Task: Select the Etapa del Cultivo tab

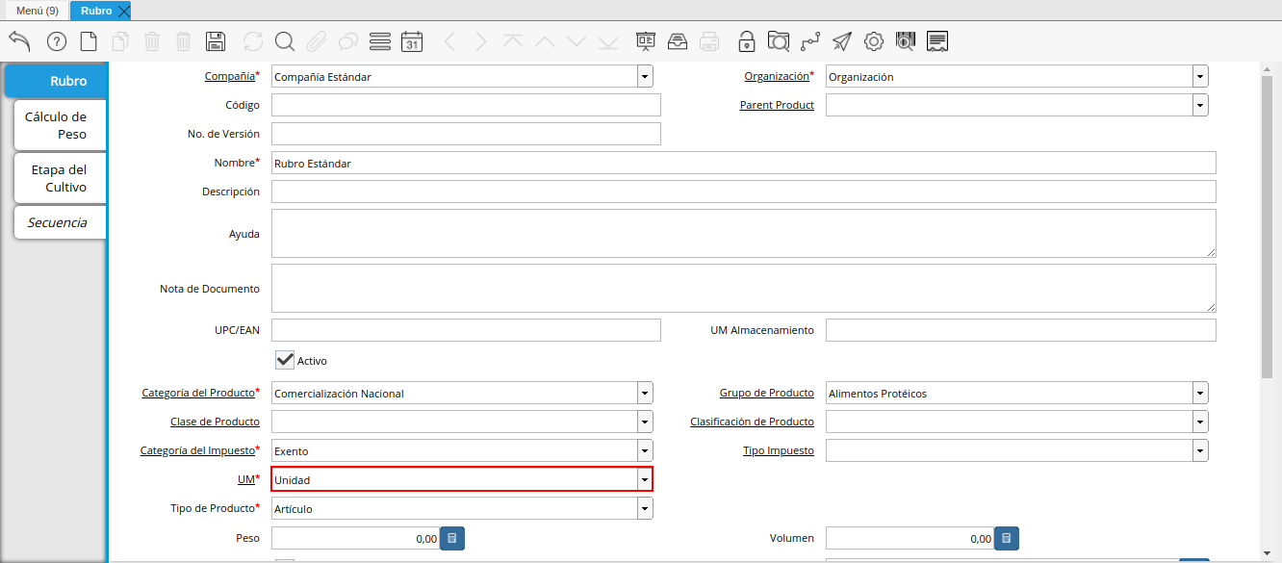Action: (60, 178)
